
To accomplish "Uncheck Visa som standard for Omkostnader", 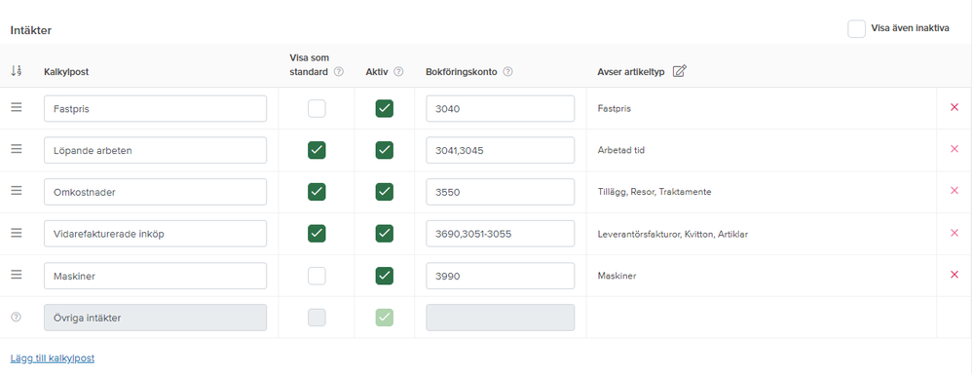I will coord(317,192).
